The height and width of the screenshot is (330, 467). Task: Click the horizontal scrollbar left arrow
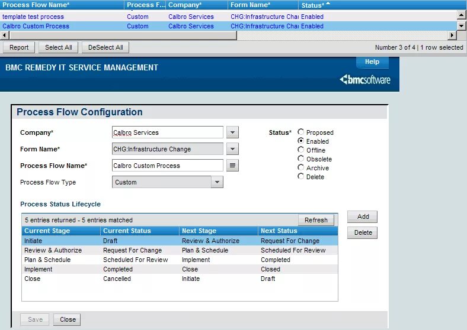click(x=4, y=35)
